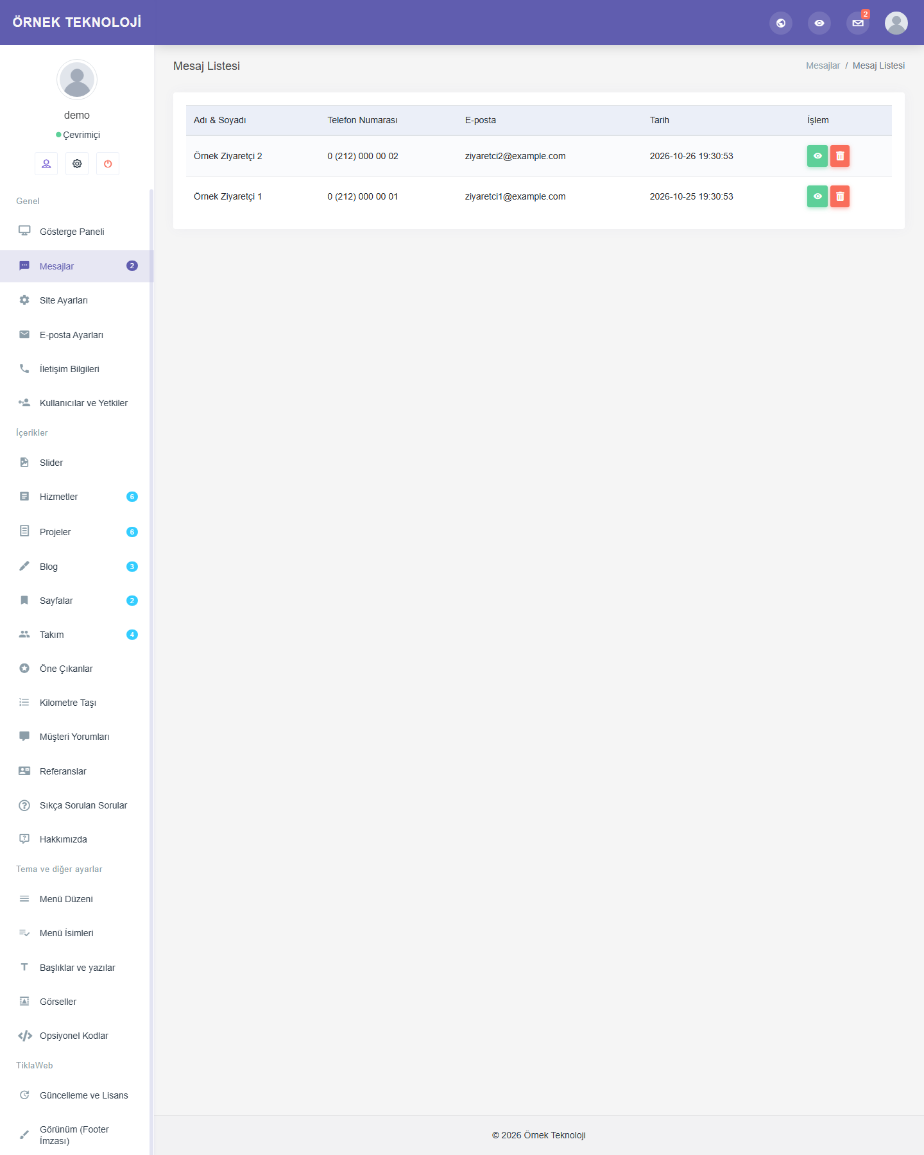Image resolution: width=924 pixels, height=1155 pixels.
Task: Open Referanslar menu item
Action: coord(77,771)
